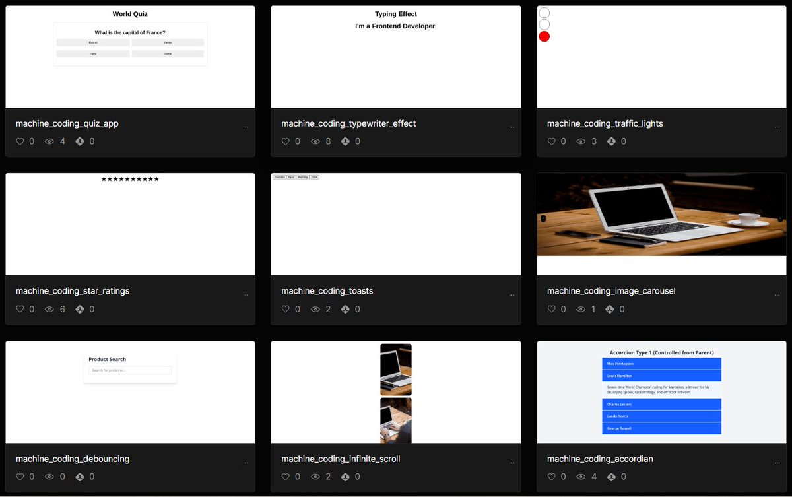Like machine_coding_star_ratings with heart icon

click(x=20, y=309)
